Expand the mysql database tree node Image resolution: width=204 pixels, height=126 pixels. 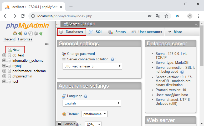(x=4, y=66)
